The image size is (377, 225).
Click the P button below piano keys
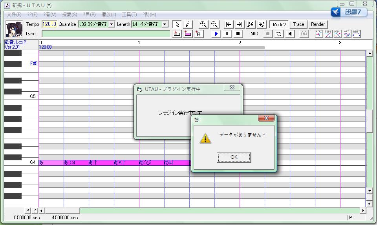(27, 210)
